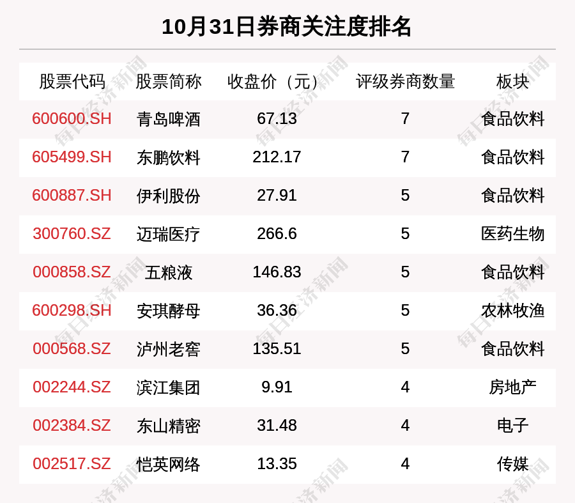The image size is (575, 503).
Task: Click the 传媒 sector cell
Action: [x=512, y=464]
